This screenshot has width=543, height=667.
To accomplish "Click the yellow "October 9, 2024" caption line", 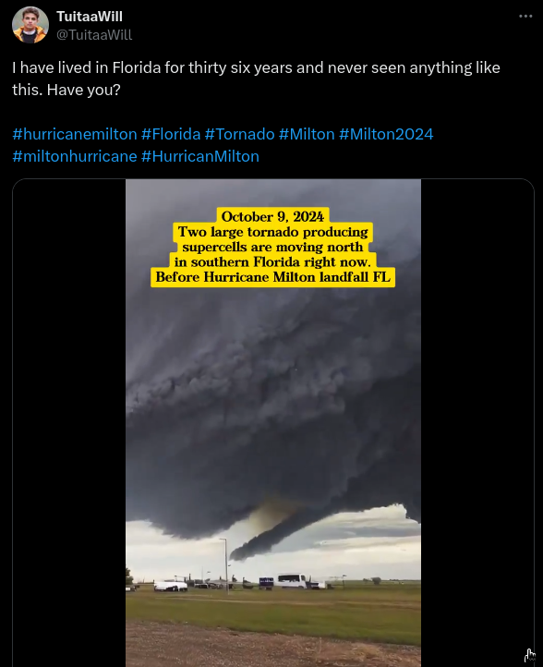I will click(x=272, y=216).
